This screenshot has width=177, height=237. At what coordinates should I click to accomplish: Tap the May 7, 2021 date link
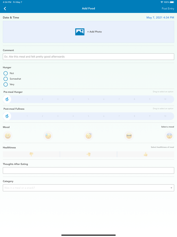pyautogui.click(x=160, y=18)
